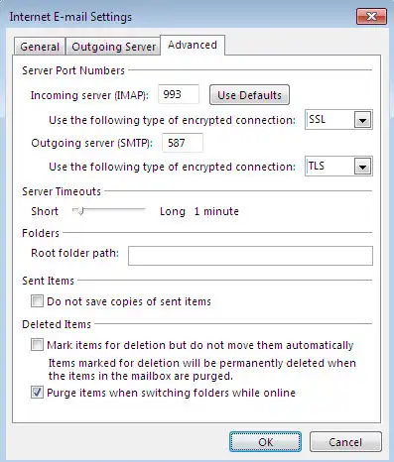The height and width of the screenshot is (462, 394).
Task: Click the SSL connection type combo box
Action: 338,120
